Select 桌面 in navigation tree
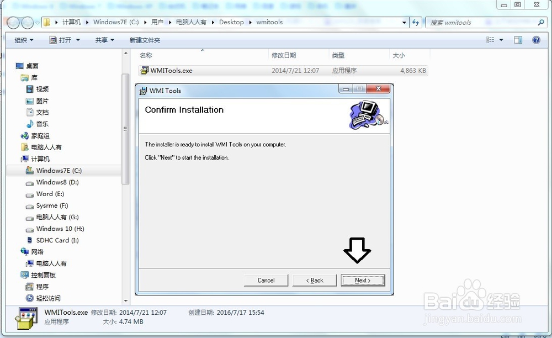 point(32,66)
